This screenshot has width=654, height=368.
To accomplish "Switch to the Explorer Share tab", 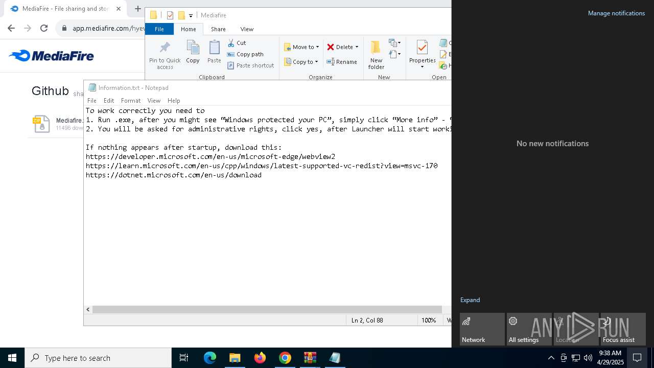I will pos(218,29).
